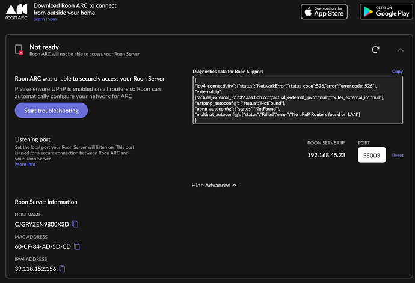Select the hostname text CJGRYZEN9800X3D
The image size is (415, 283).
pyautogui.click(x=42, y=224)
